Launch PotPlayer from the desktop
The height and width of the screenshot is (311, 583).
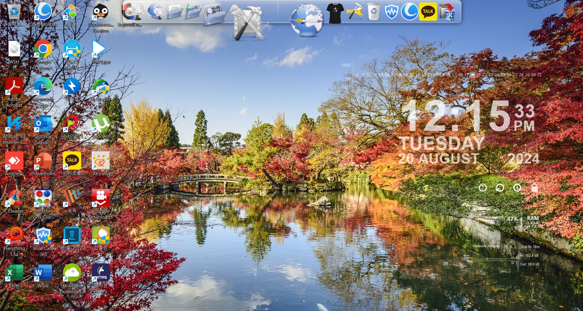click(101, 52)
